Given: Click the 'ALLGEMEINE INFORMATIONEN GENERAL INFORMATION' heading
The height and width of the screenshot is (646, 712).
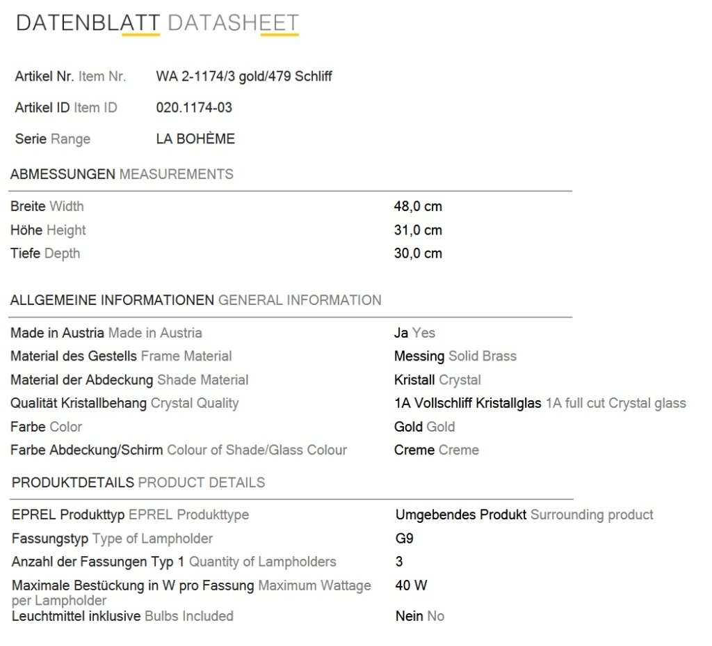Looking at the screenshot, I should (x=195, y=300).
